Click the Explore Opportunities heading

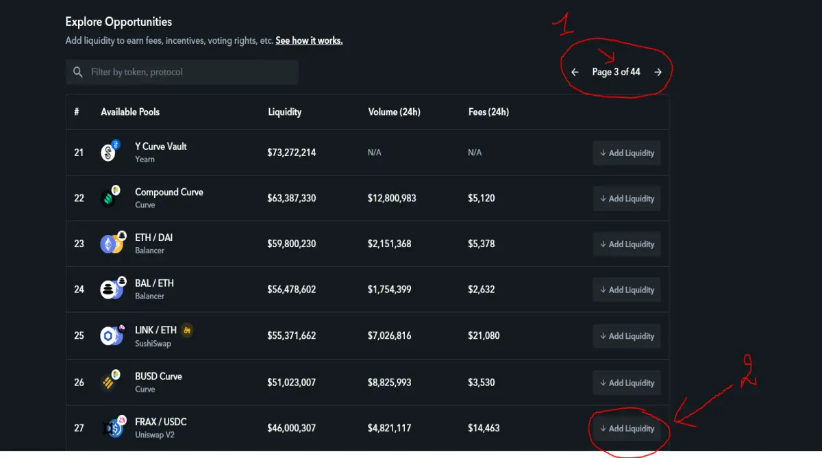(x=119, y=22)
